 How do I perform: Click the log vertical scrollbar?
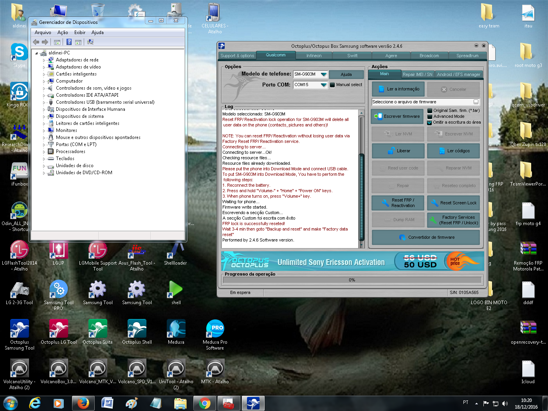coord(362,178)
